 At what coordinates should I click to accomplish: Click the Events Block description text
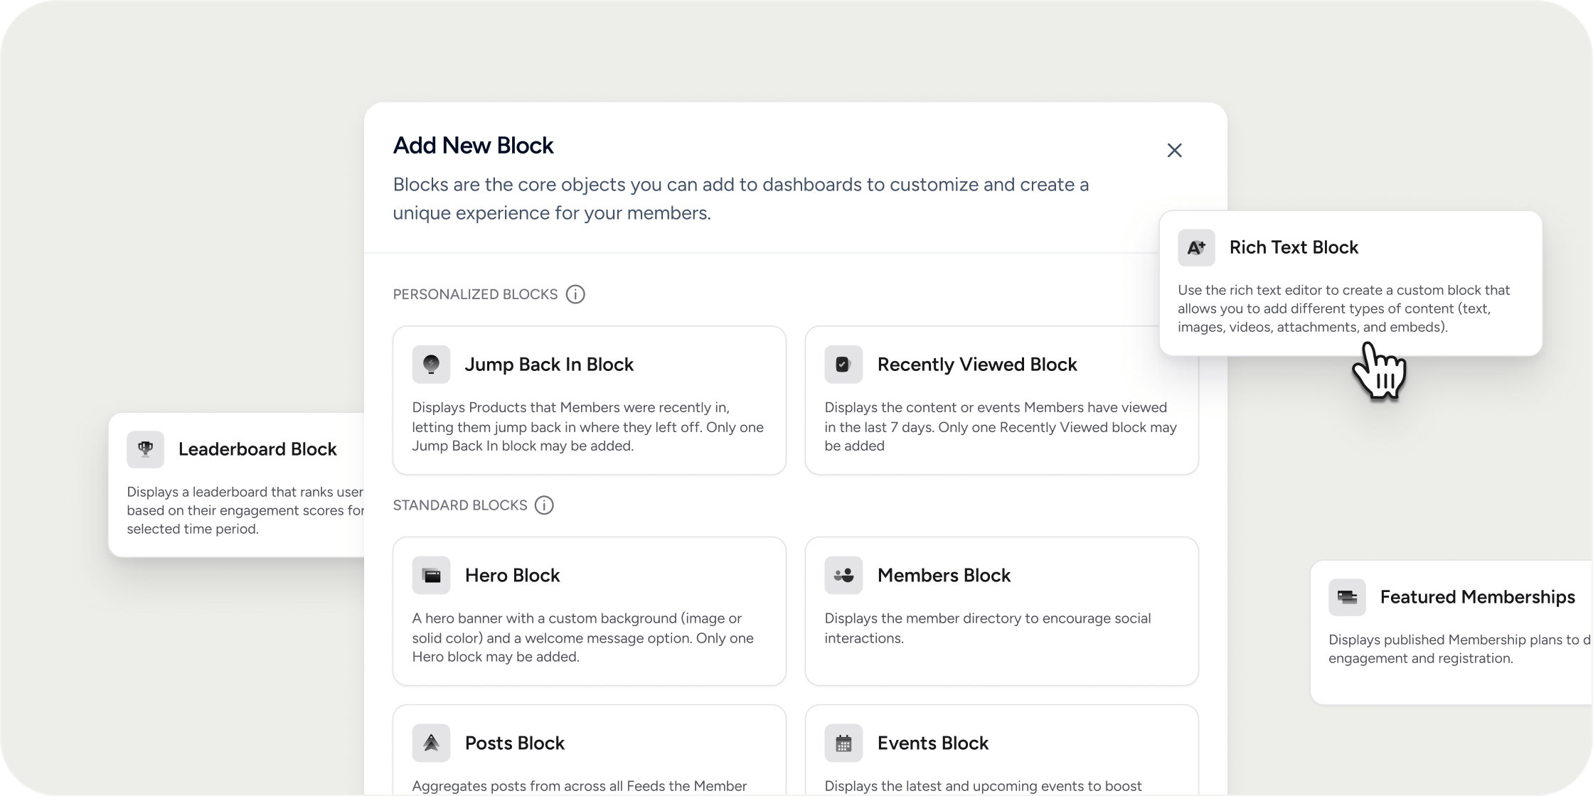click(x=983, y=786)
